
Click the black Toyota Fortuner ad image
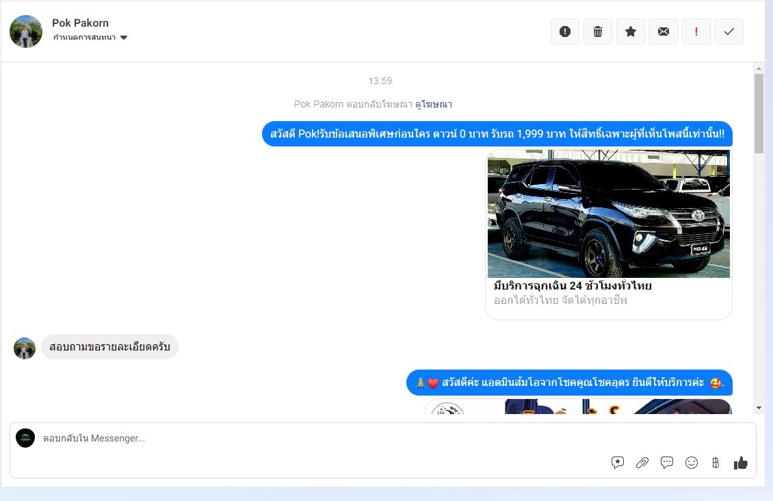point(608,214)
